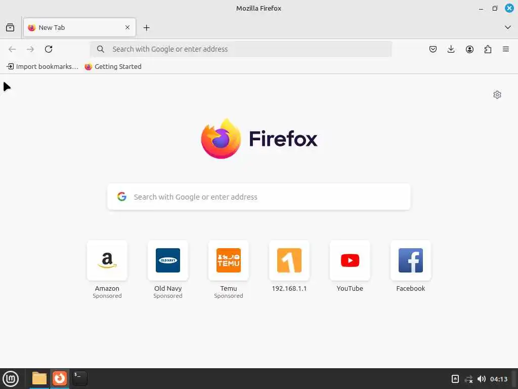Screen dimensions: 518x389
Task: Open new tab personalize gear settings
Action: coord(497,95)
